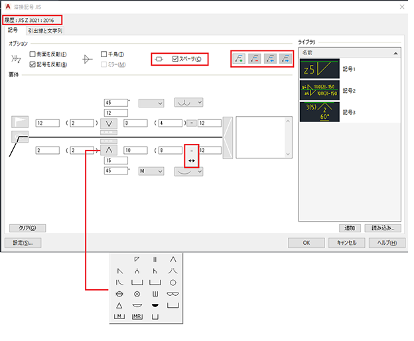Click the leader icon with blue right arrow

(x=285, y=58)
